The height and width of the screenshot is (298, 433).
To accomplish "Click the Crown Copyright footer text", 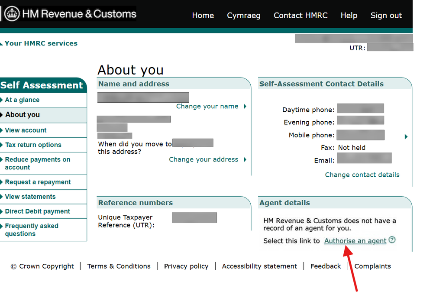I will [42, 266].
